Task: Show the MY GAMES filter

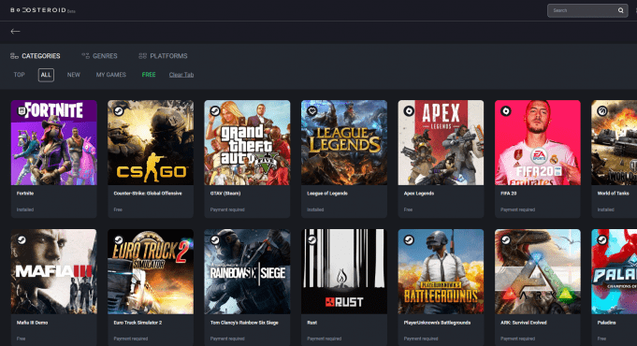Action: tap(111, 75)
